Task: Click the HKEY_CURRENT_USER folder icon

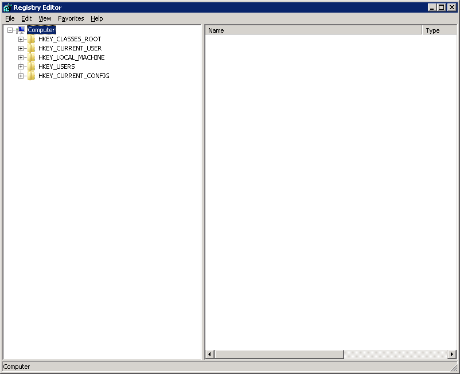Action: (32, 48)
